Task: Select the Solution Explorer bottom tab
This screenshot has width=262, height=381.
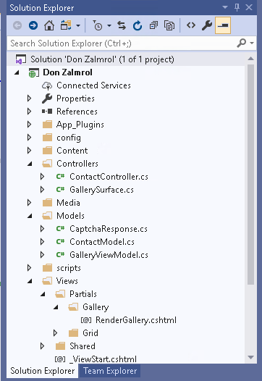Action: point(43,371)
